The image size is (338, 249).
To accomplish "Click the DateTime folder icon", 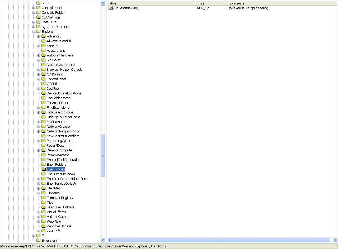I will (38, 22).
